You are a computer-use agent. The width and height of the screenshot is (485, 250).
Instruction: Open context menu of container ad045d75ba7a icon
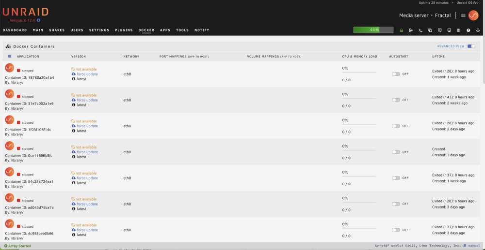[10, 198]
